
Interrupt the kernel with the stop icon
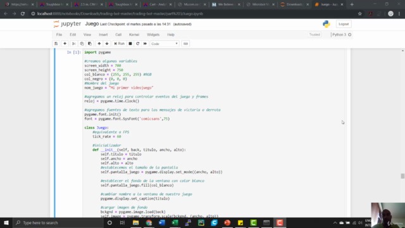pos(130,44)
